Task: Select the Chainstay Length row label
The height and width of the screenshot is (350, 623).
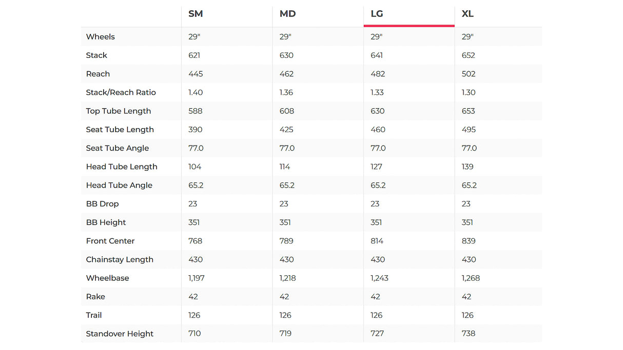Action: (120, 259)
